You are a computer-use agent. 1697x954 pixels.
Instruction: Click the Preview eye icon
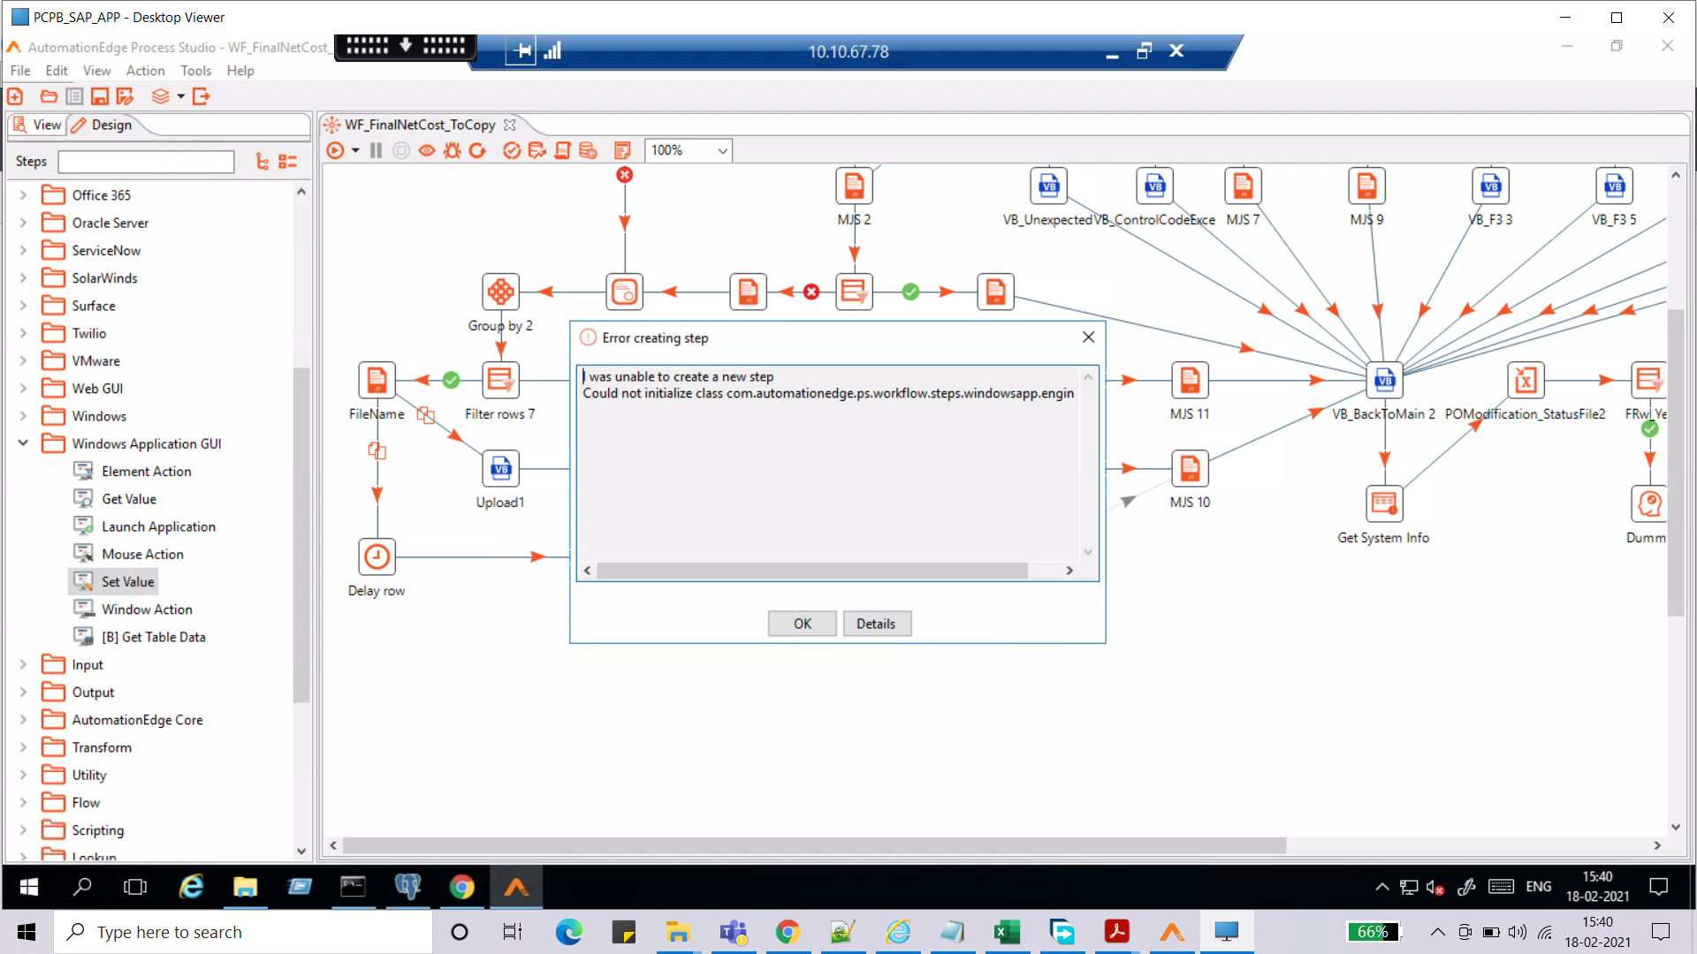427,150
